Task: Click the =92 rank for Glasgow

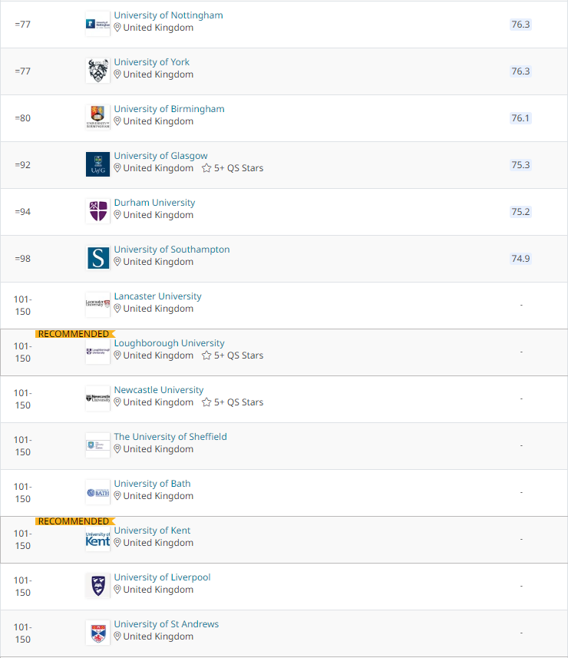Action: point(23,165)
